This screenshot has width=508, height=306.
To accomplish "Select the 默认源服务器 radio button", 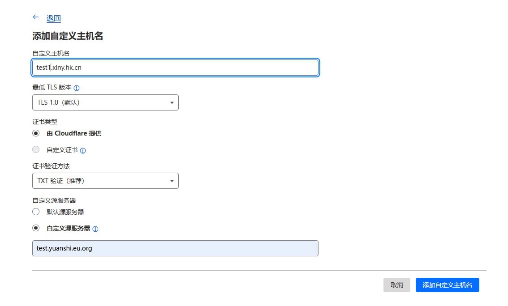I will pyautogui.click(x=36, y=212).
